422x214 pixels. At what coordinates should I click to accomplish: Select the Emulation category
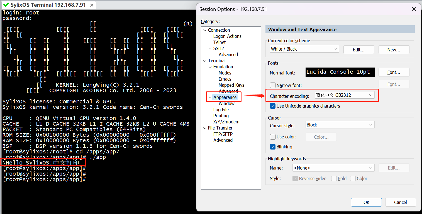coord(223,67)
